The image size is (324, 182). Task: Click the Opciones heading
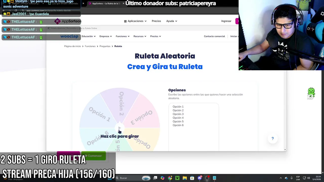[177, 90]
